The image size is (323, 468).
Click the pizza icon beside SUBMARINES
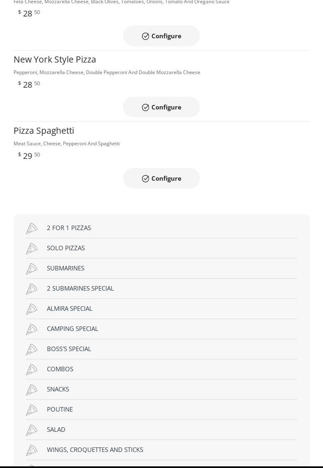coord(32,269)
